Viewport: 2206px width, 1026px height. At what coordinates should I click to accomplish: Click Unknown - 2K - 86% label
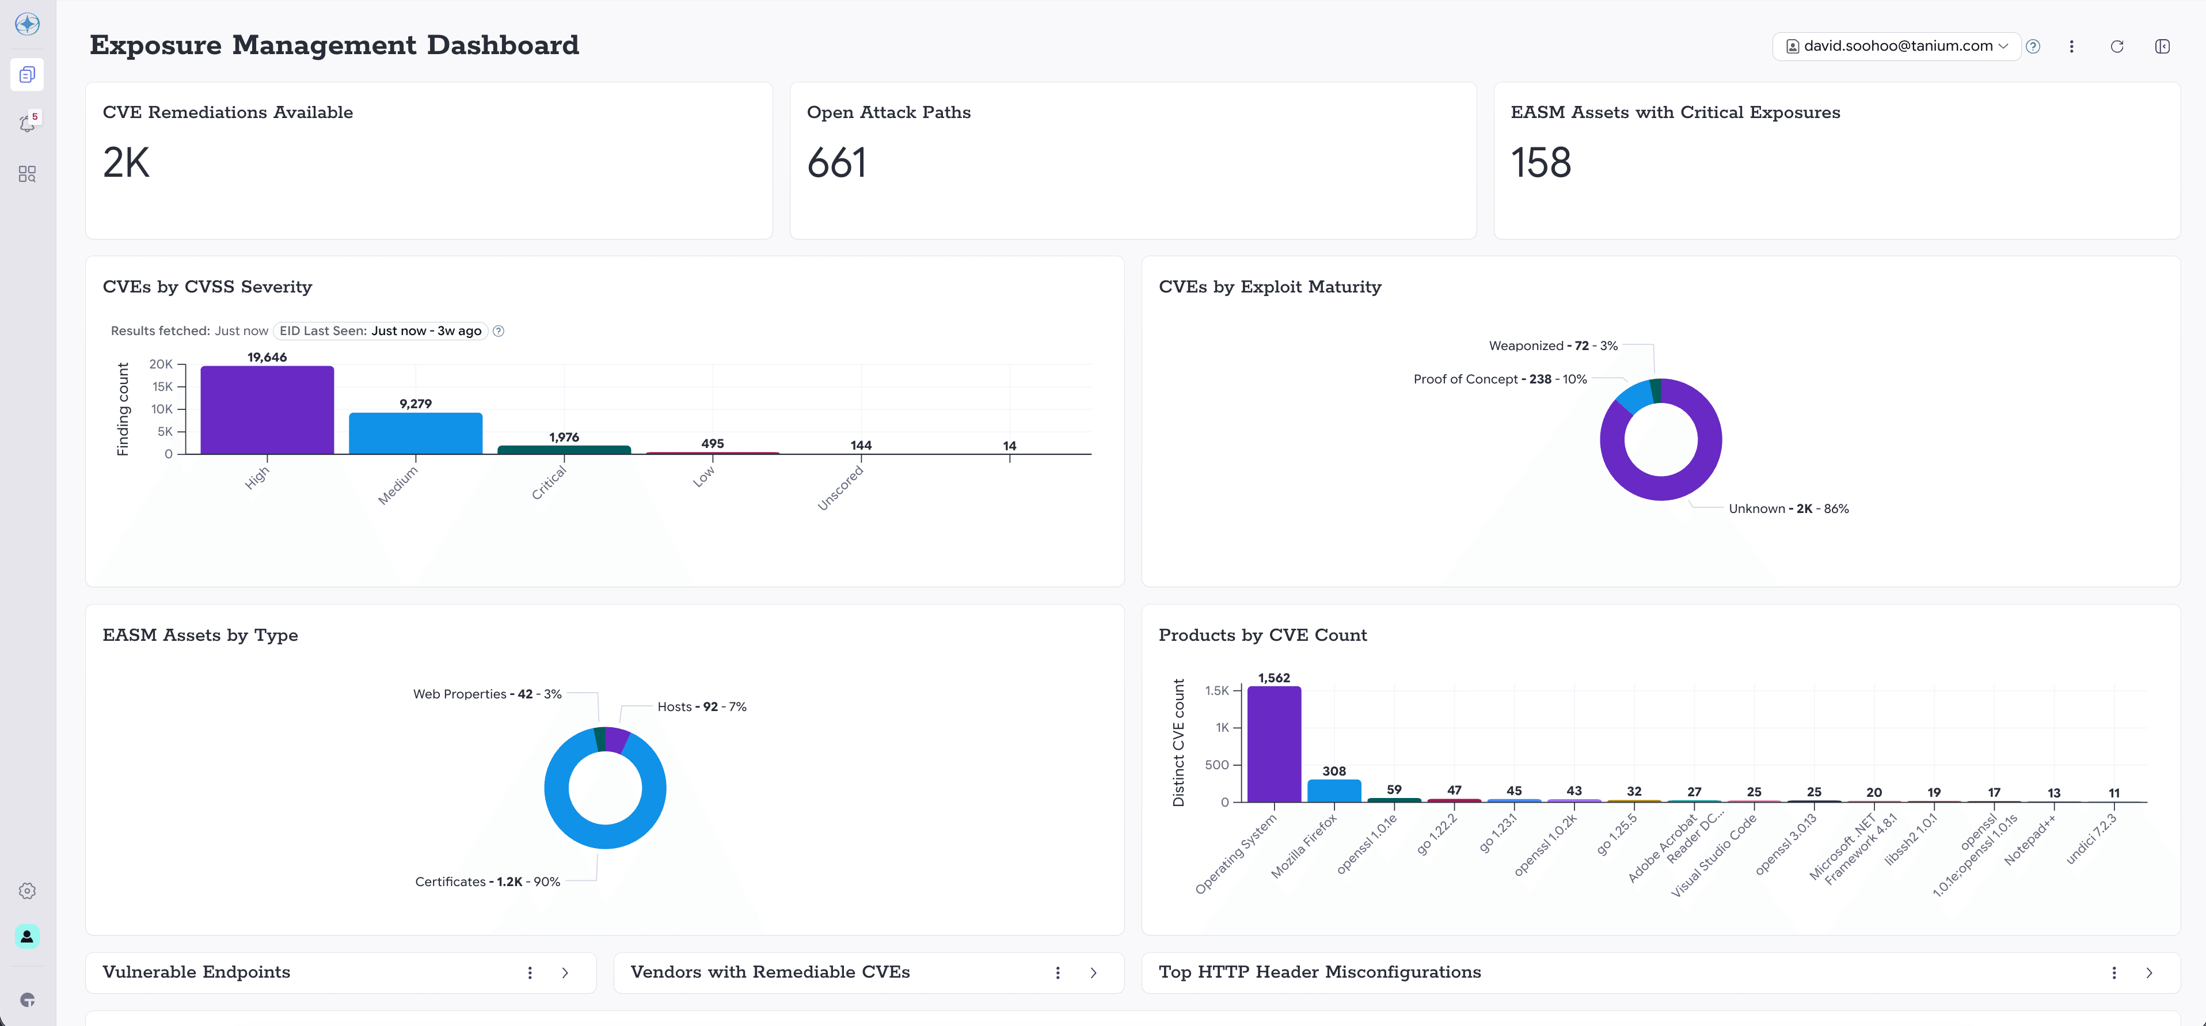(x=1789, y=509)
